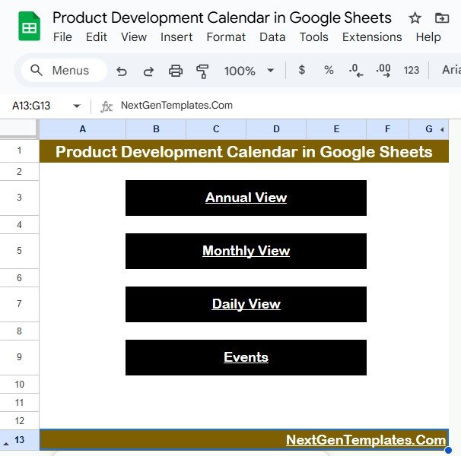Viewport: 461px width, 456px height.
Task: Open more number formats 123 menu
Action: click(x=412, y=70)
